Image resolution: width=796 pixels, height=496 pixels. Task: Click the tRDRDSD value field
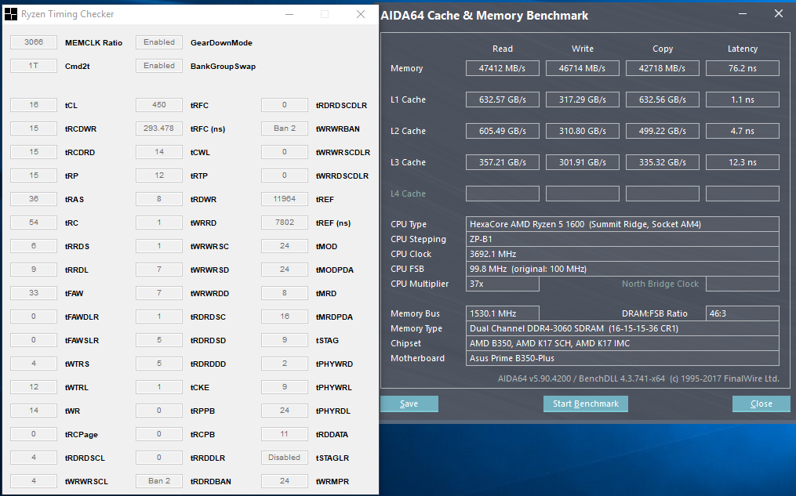pyautogui.click(x=159, y=340)
